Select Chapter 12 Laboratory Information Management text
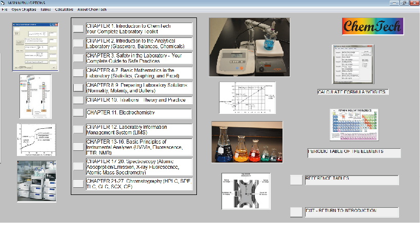This screenshot has width=420, height=236. click(x=139, y=130)
